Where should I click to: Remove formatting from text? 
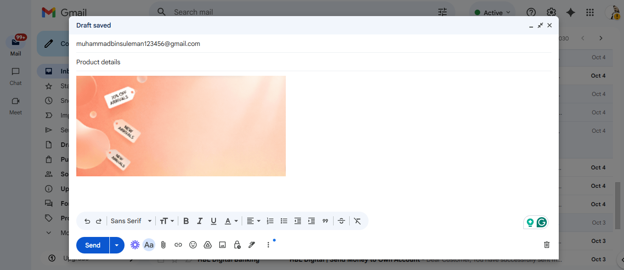357,221
